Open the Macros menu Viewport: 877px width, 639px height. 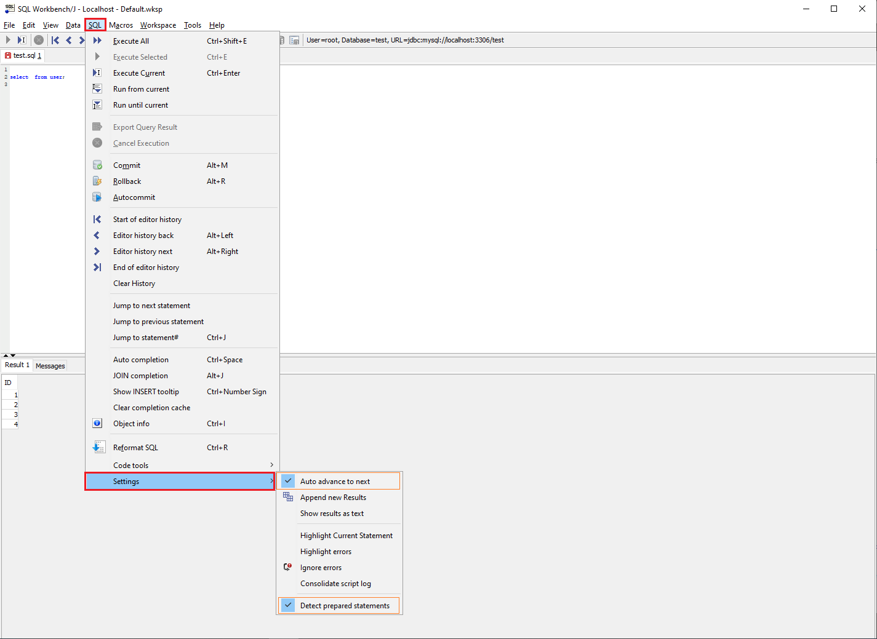pos(121,25)
